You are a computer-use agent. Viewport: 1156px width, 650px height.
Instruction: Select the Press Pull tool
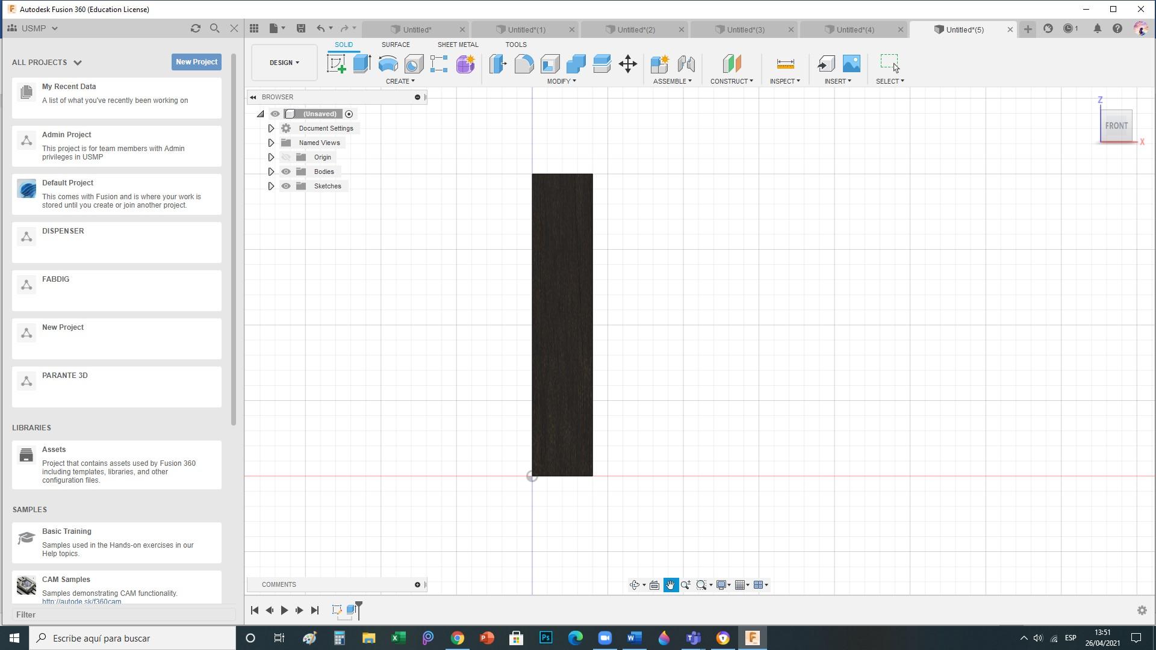pos(498,64)
